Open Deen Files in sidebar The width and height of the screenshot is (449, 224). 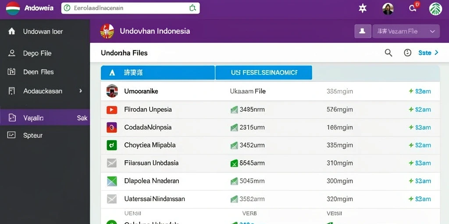point(45,72)
